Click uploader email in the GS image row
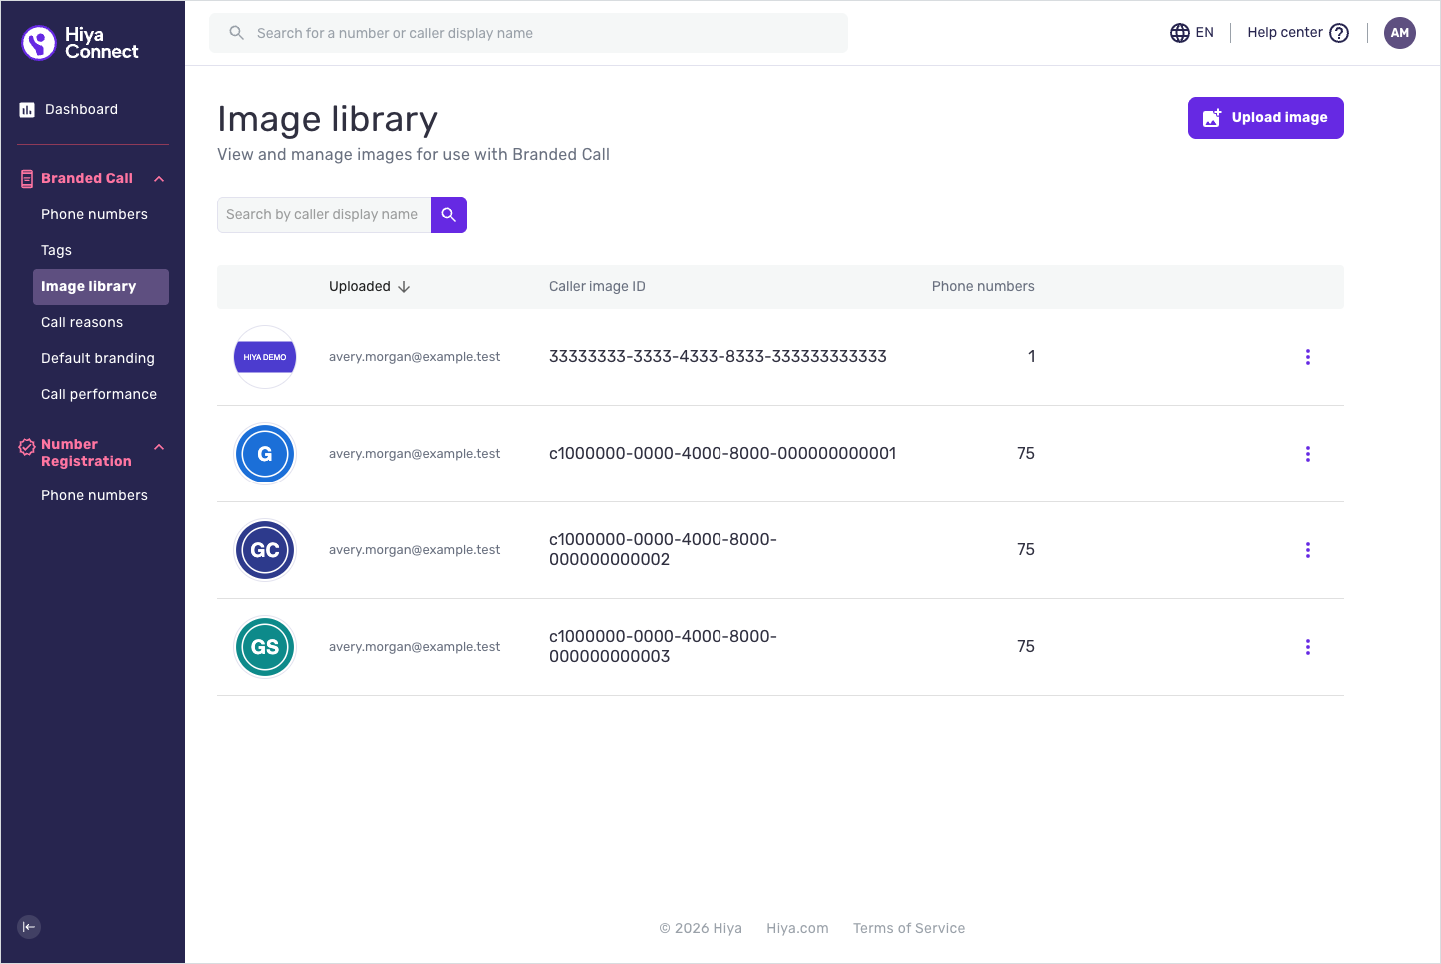Image resolution: width=1441 pixels, height=964 pixels. [x=414, y=647]
